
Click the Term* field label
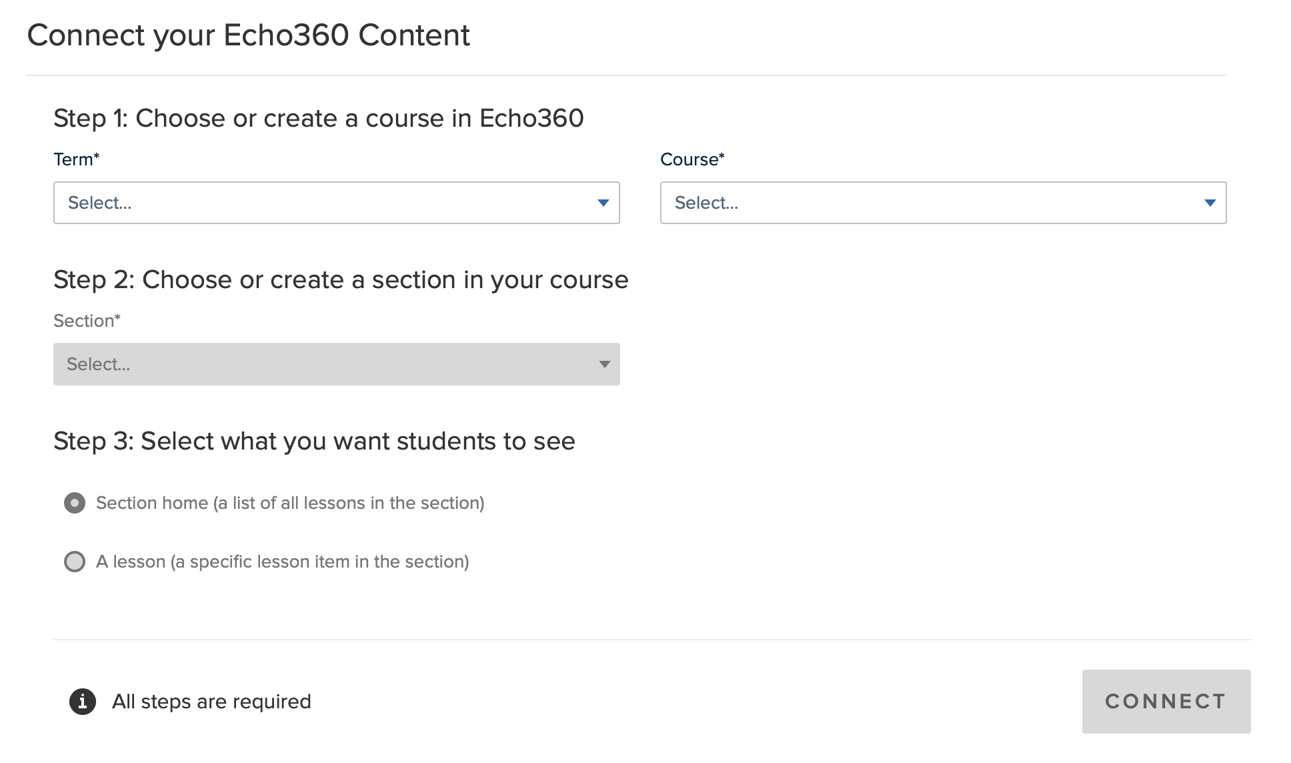pyautogui.click(x=76, y=159)
